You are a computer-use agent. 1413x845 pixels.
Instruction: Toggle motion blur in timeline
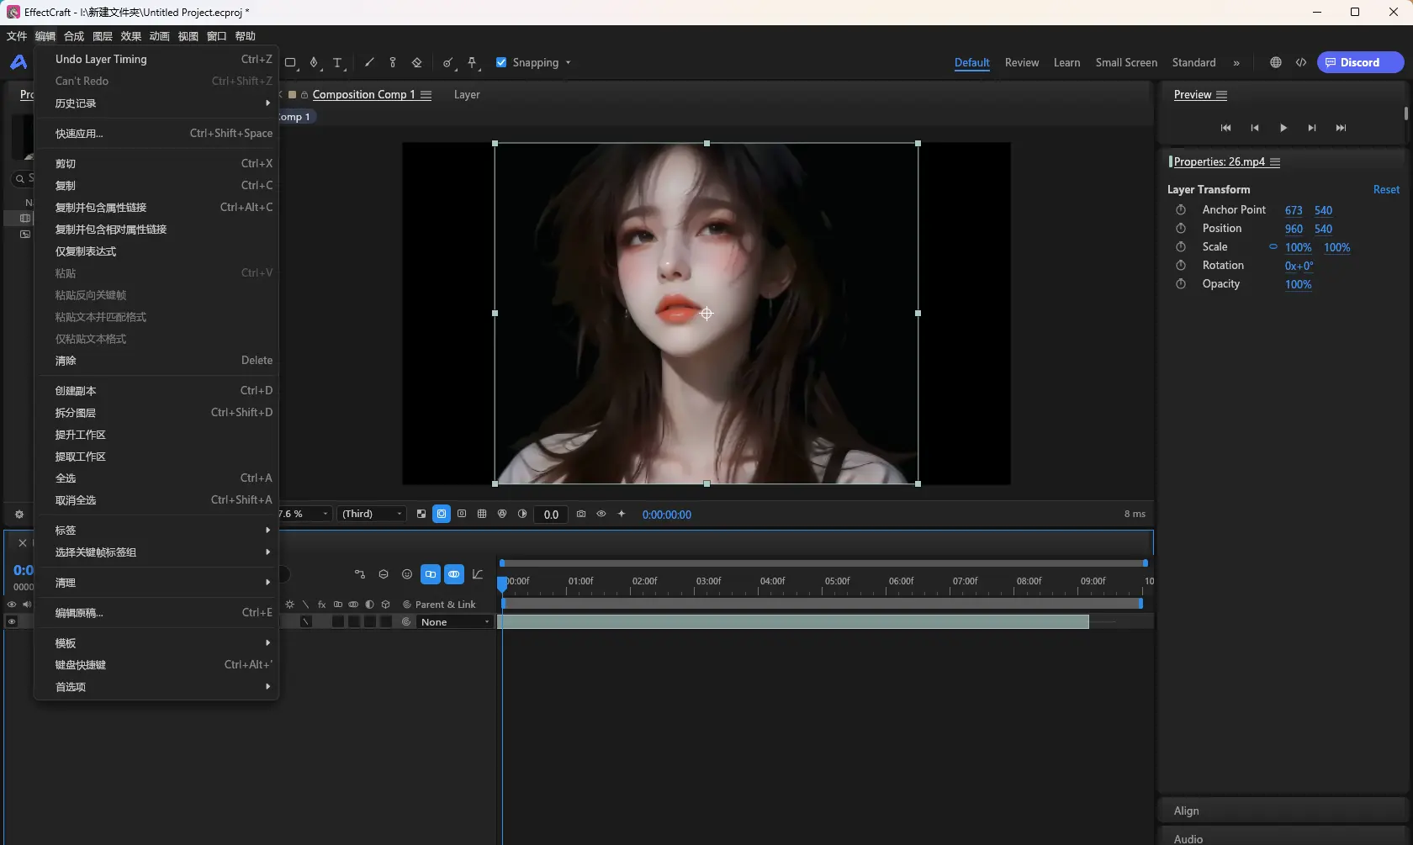pyautogui.click(x=454, y=574)
